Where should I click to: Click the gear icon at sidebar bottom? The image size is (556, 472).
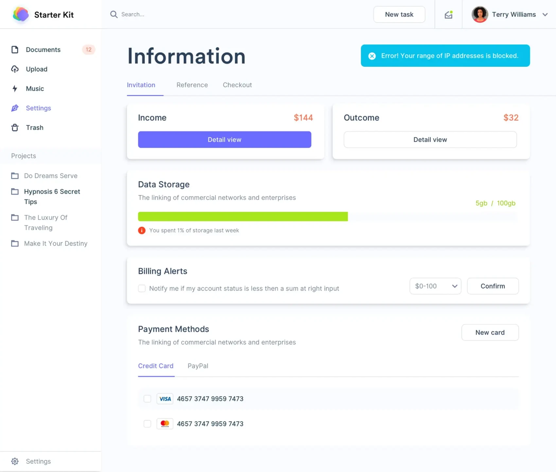15,461
